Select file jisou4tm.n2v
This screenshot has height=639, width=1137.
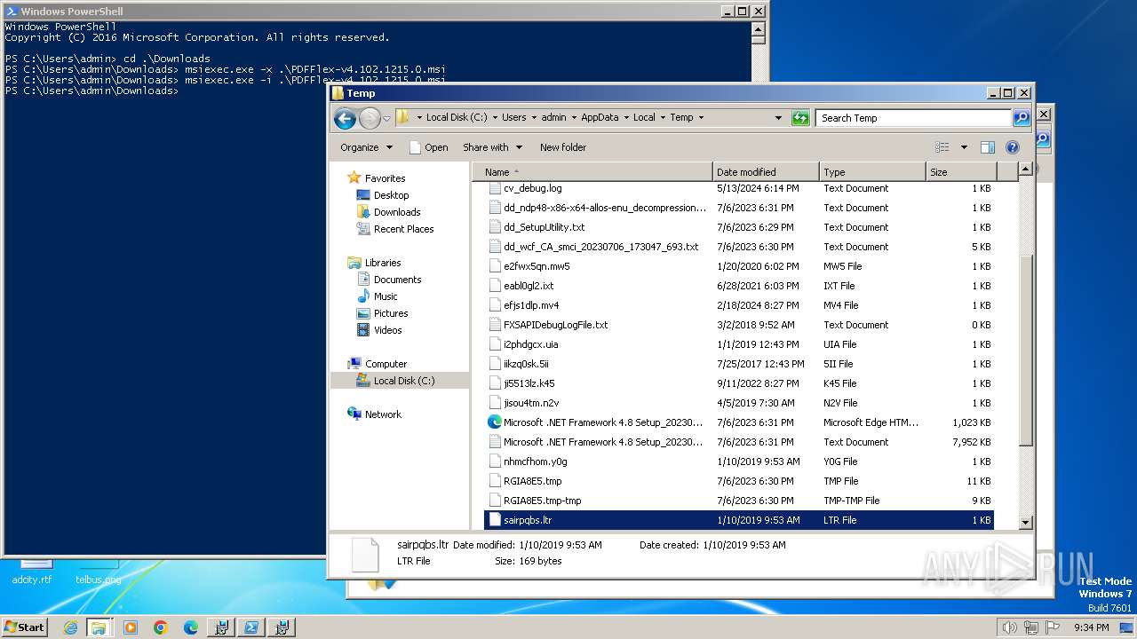[531, 403]
